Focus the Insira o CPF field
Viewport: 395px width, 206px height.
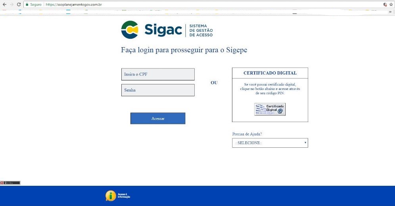coord(158,74)
